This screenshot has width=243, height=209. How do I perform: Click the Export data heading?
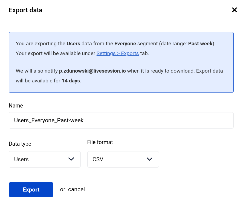[x=25, y=10]
